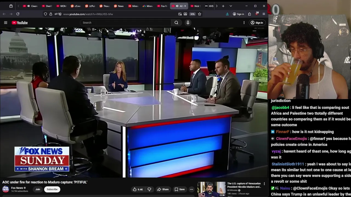
Task: Open the U.S. capture of Venezuelan President video title
Action: (244, 185)
